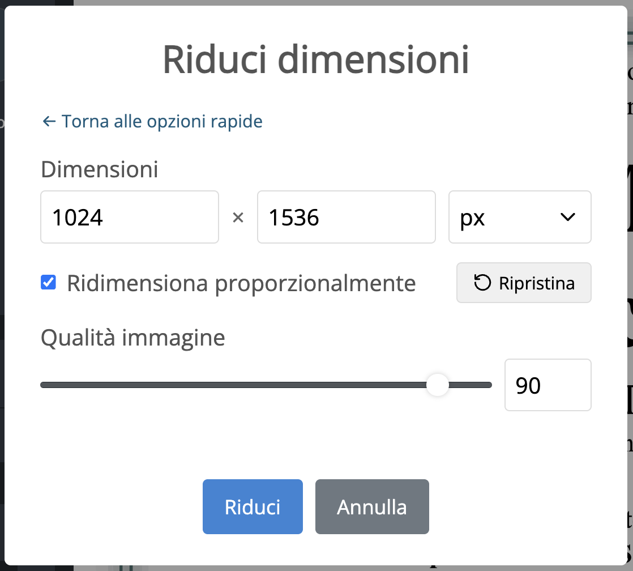Click the quality value field showing 90

(x=547, y=385)
